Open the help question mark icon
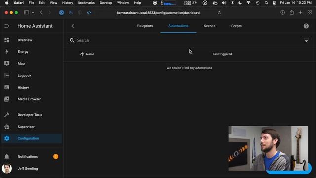Screen dimensions: 316x178 coord(306,26)
